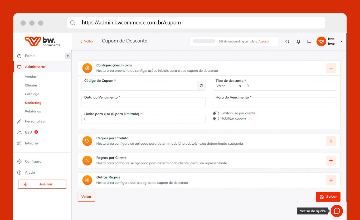Click the Limite para Uso field
This screenshot has height=220, width=360.
click(143, 119)
